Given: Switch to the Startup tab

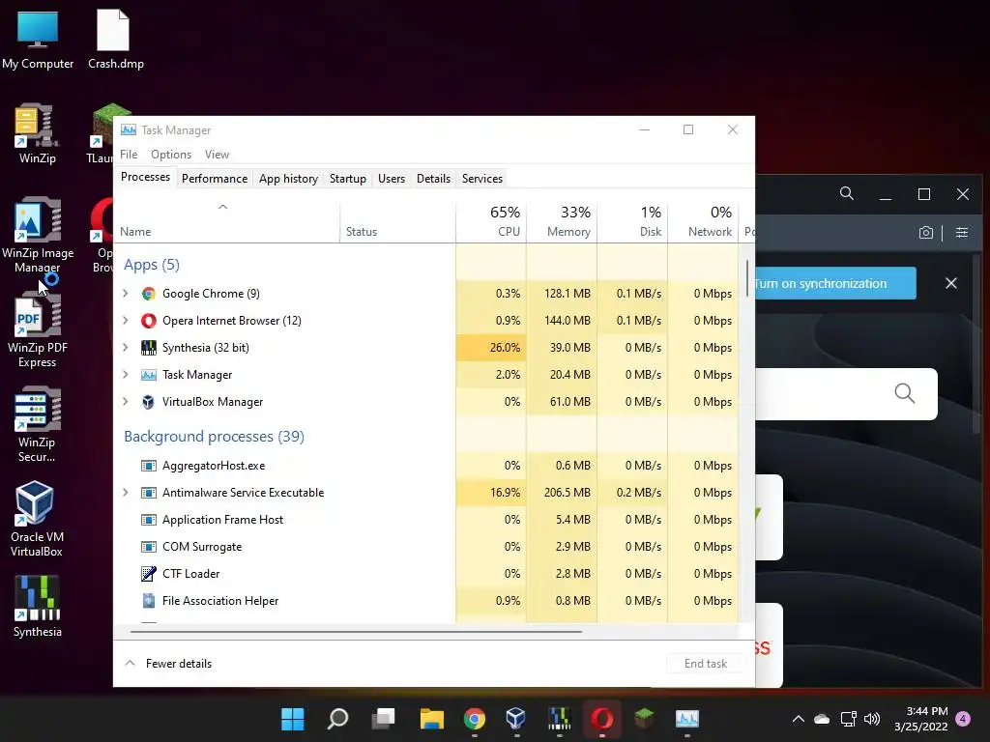Looking at the screenshot, I should (348, 179).
